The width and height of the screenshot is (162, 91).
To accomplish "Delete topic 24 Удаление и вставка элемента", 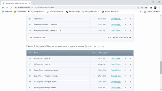I will [131, 25].
